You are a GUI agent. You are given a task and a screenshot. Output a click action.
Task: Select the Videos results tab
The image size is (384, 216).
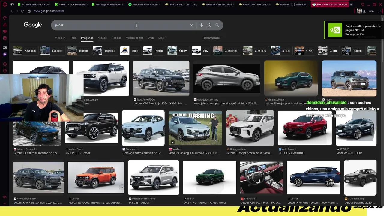102,38
